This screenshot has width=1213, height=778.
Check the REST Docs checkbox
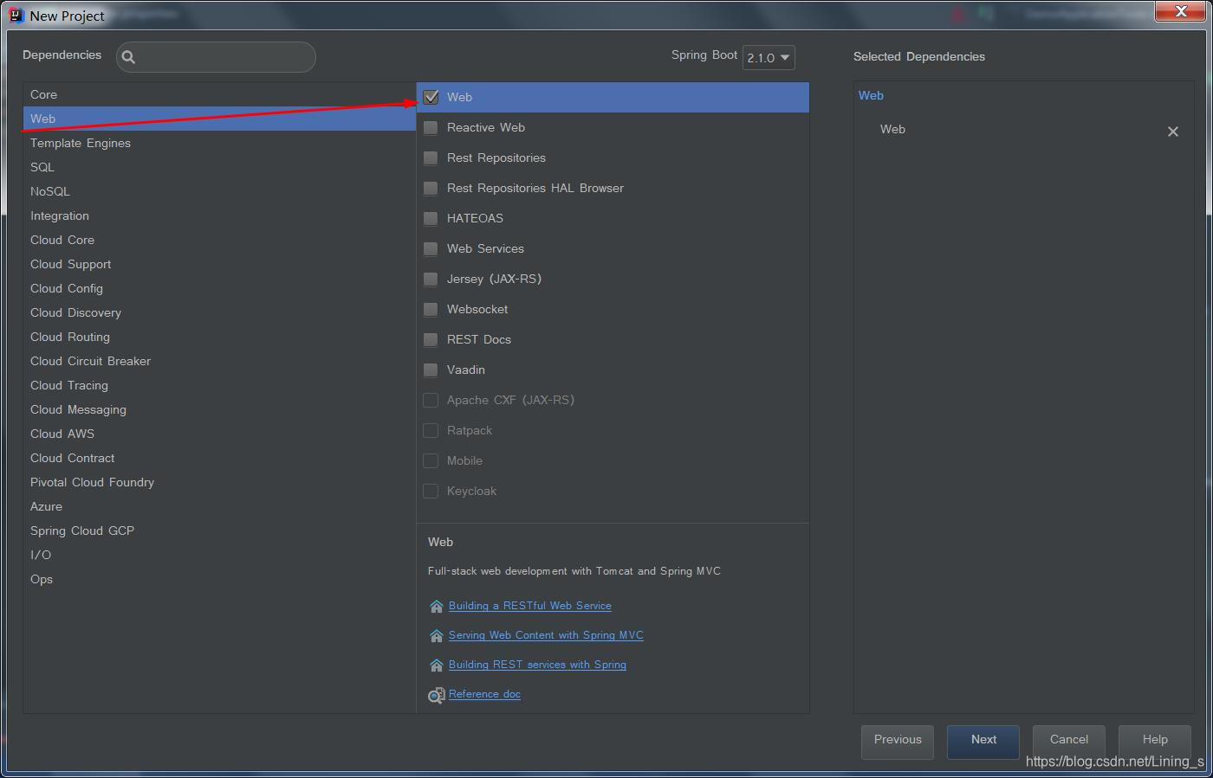point(431,339)
